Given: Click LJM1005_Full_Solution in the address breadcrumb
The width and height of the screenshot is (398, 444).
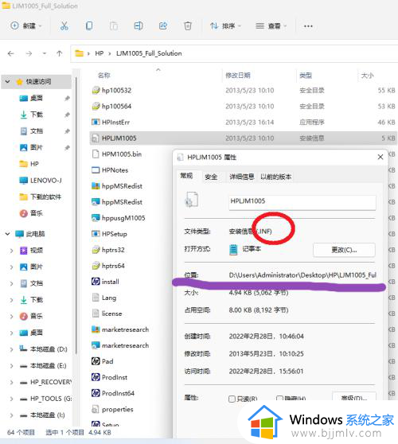Looking at the screenshot, I should coord(149,53).
